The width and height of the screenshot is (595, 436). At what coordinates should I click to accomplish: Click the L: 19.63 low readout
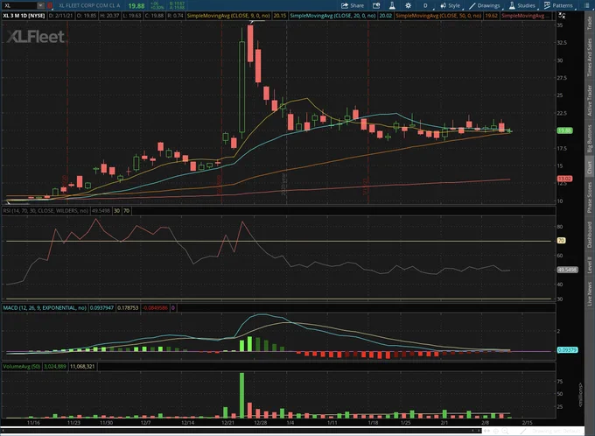click(131, 16)
